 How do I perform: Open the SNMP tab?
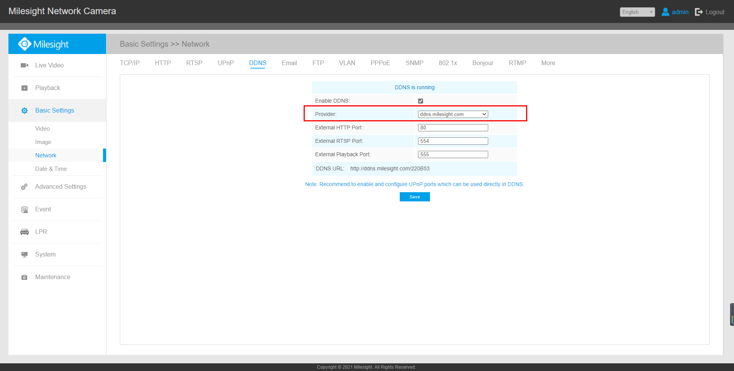click(415, 63)
